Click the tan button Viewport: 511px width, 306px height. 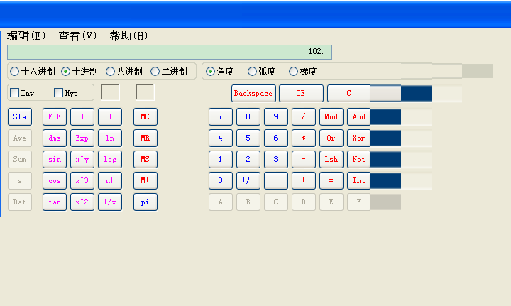coord(55,202)
